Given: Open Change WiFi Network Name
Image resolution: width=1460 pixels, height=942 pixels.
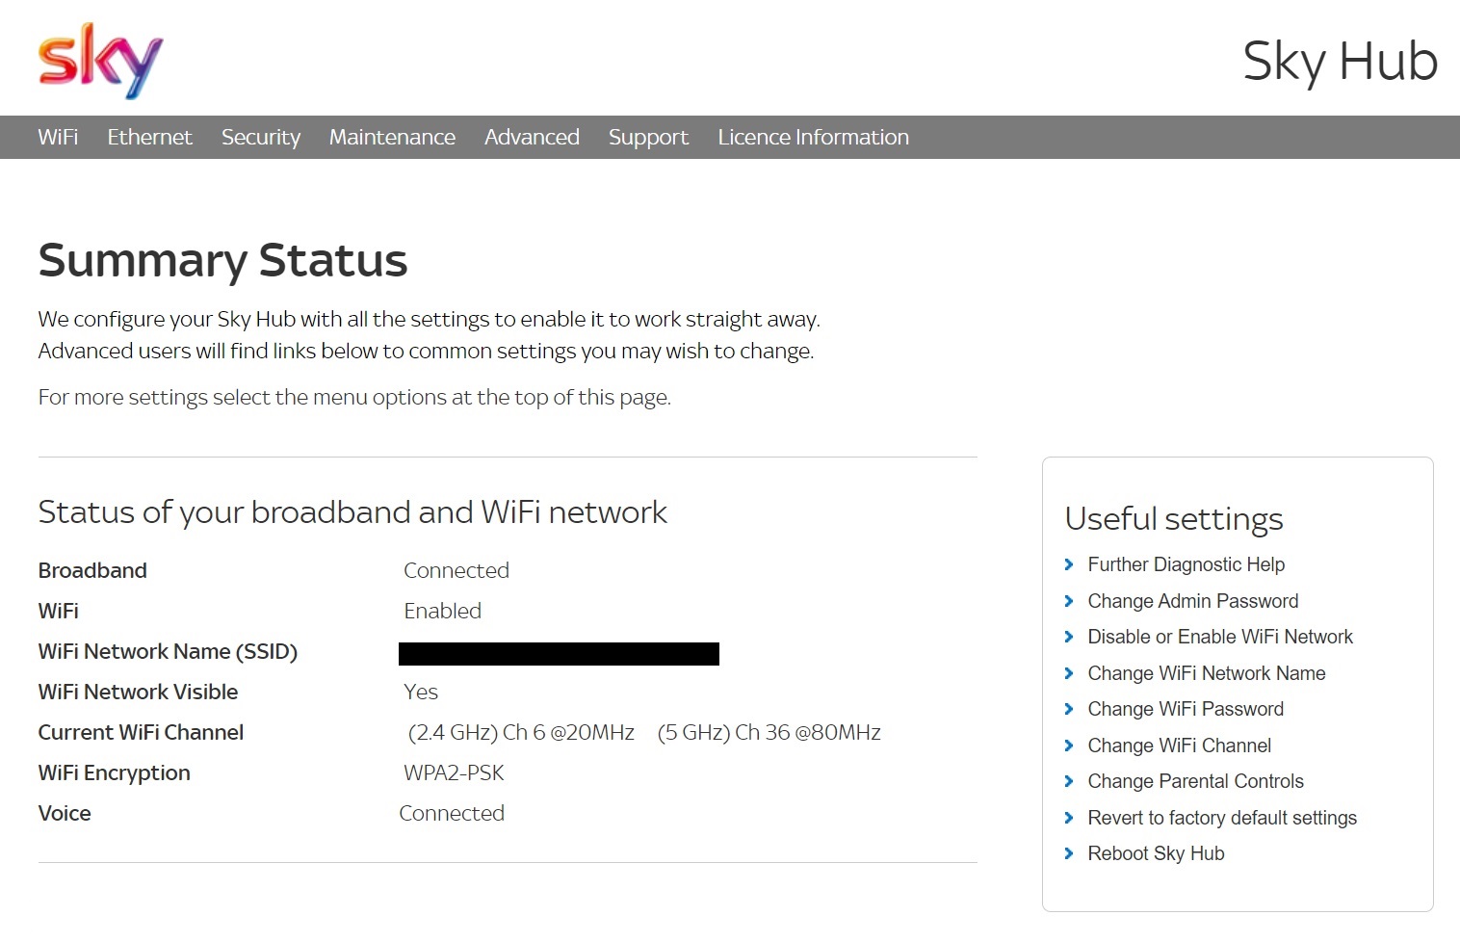Looking at the screenshot, I should [x=1206, y=673].
